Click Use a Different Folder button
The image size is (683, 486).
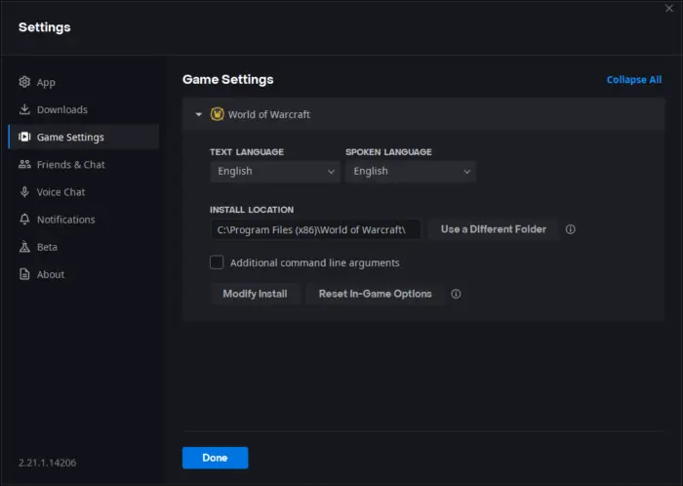click(x=493, y=229)
